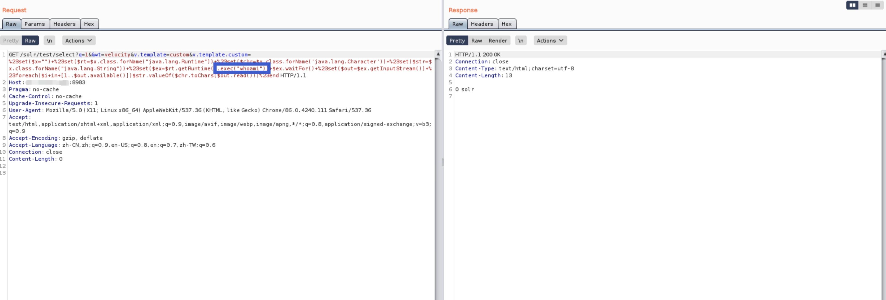886x300 pixels.
Task: Switch to combined single-pane layout icon
Action: 877,5
